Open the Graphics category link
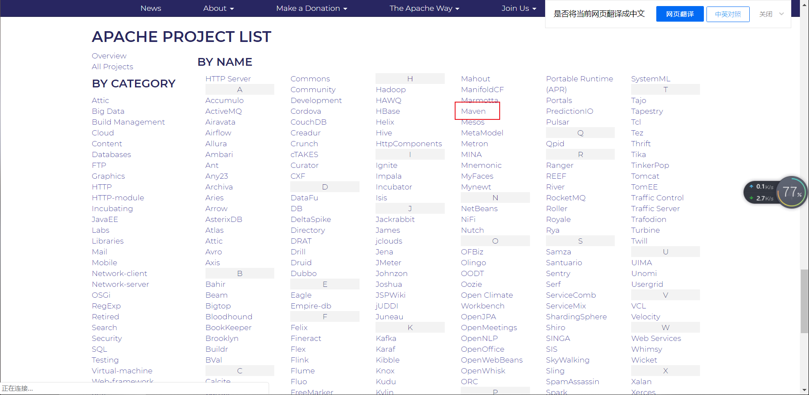The height and width of the screenshot is (395, 809). point(108,176)
